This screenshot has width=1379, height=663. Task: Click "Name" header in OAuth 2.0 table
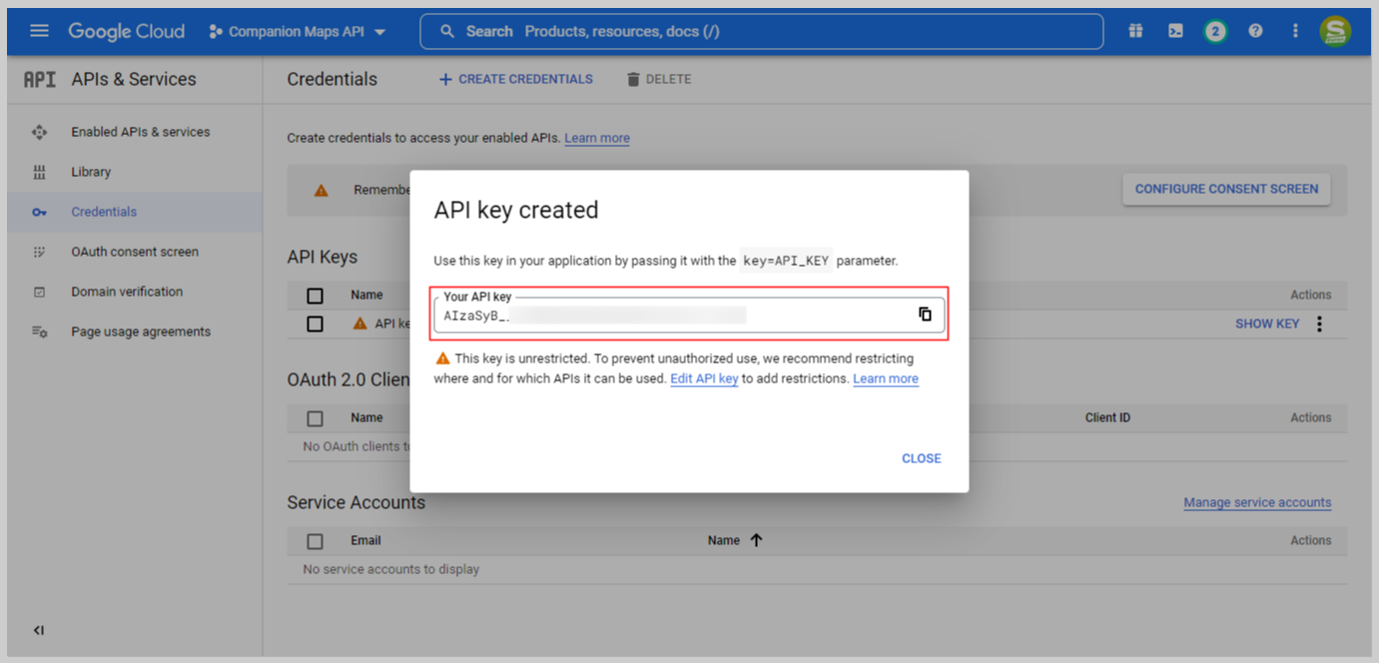pyautogui.click(x=366, y=417)
